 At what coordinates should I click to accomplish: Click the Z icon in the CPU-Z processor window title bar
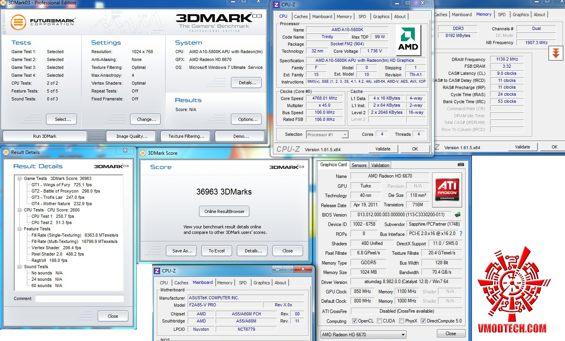tap(276, 4)
